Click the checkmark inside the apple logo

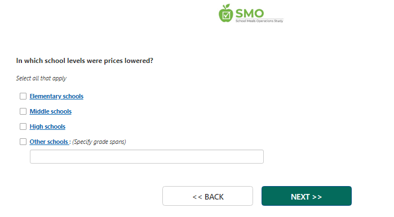pyautogui.click(x=226, y=15)
